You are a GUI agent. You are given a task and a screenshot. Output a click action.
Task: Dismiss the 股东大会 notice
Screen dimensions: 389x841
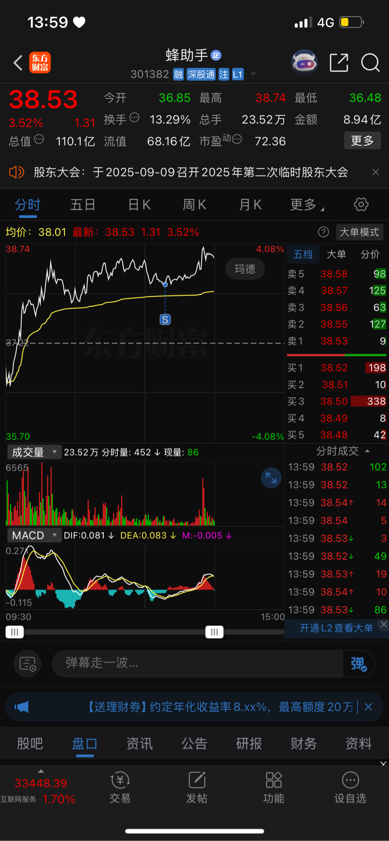(375, 173)
